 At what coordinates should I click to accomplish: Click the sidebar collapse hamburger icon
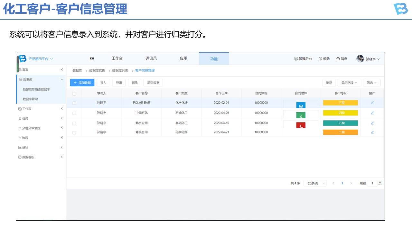point(92,59)
